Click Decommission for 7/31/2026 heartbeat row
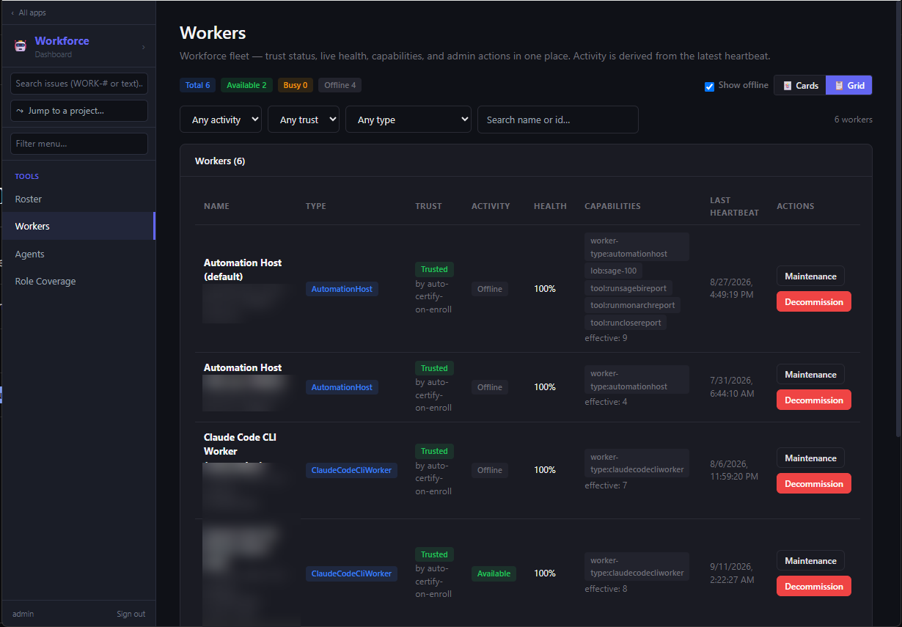Viewport: 902px width, 627px height. [814, 400]
